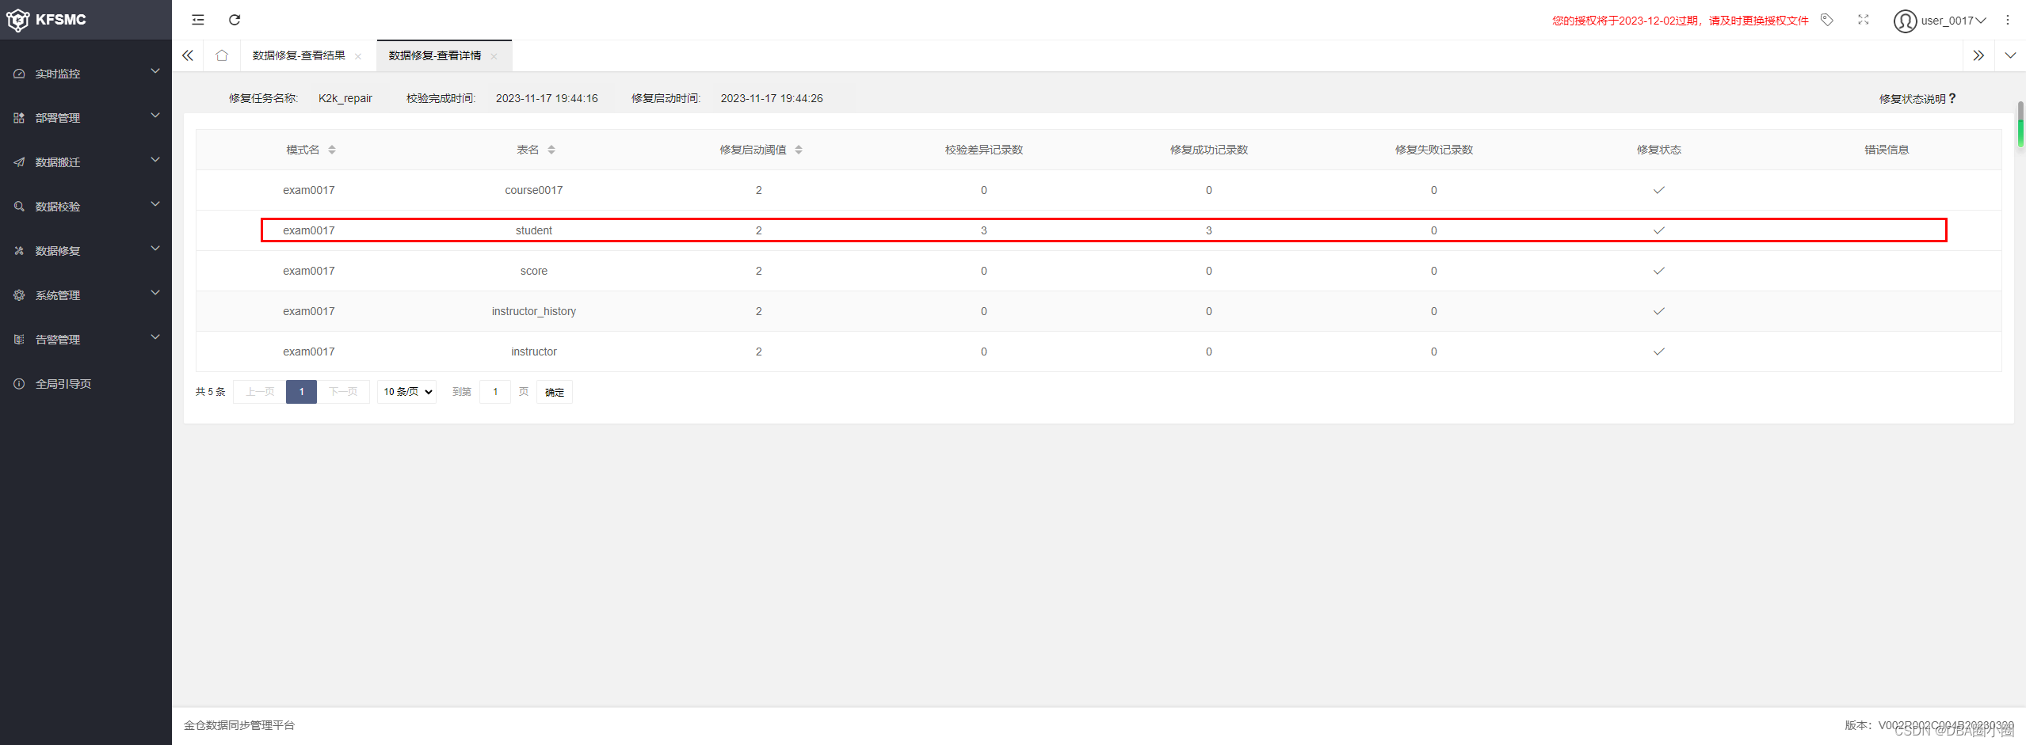The height and width of the screenshot is (745, 2026).
Task: Expand the 数据校验 menu chevron
Action: tap(155, 204)
